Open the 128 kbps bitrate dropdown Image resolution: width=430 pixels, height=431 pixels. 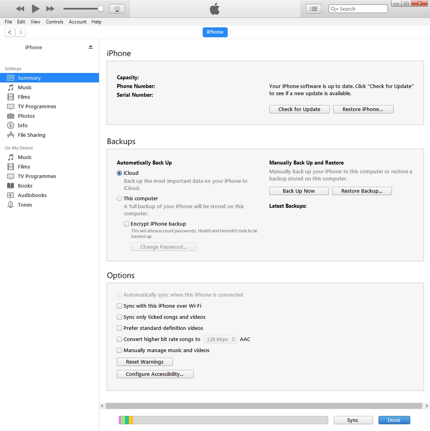coord(220,339)
